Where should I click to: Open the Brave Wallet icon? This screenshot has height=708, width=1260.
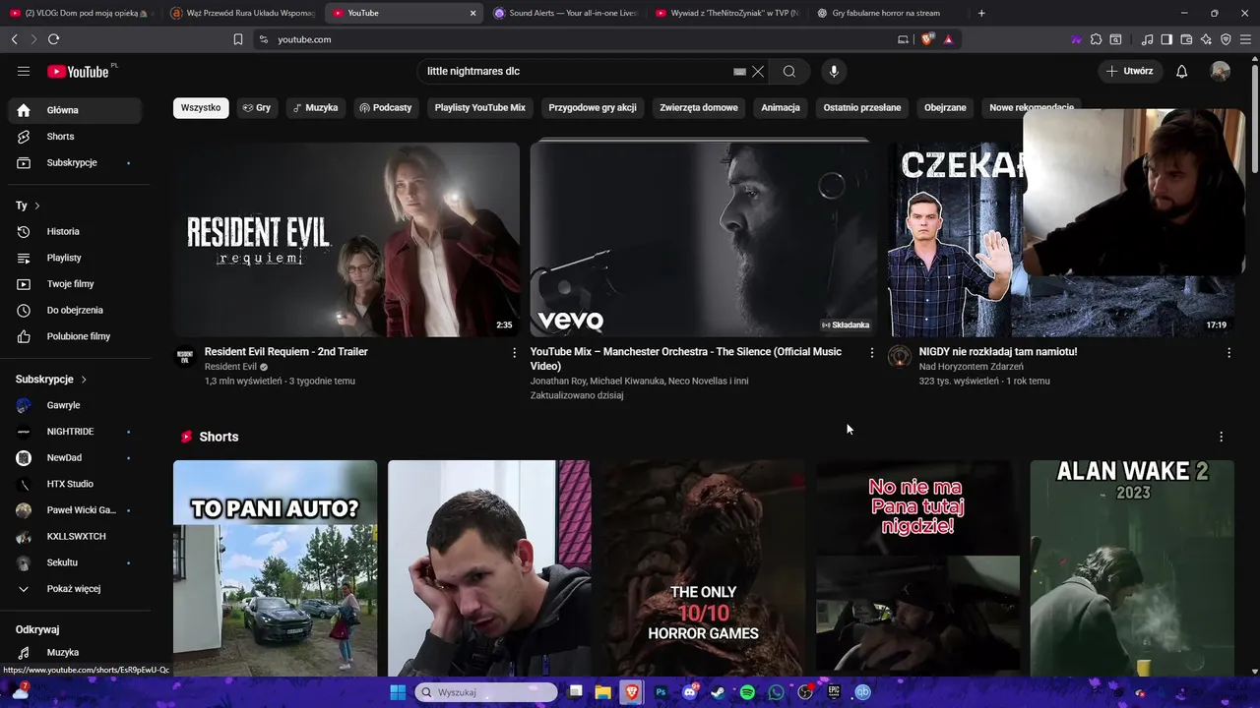click(x=1186, y=39)
